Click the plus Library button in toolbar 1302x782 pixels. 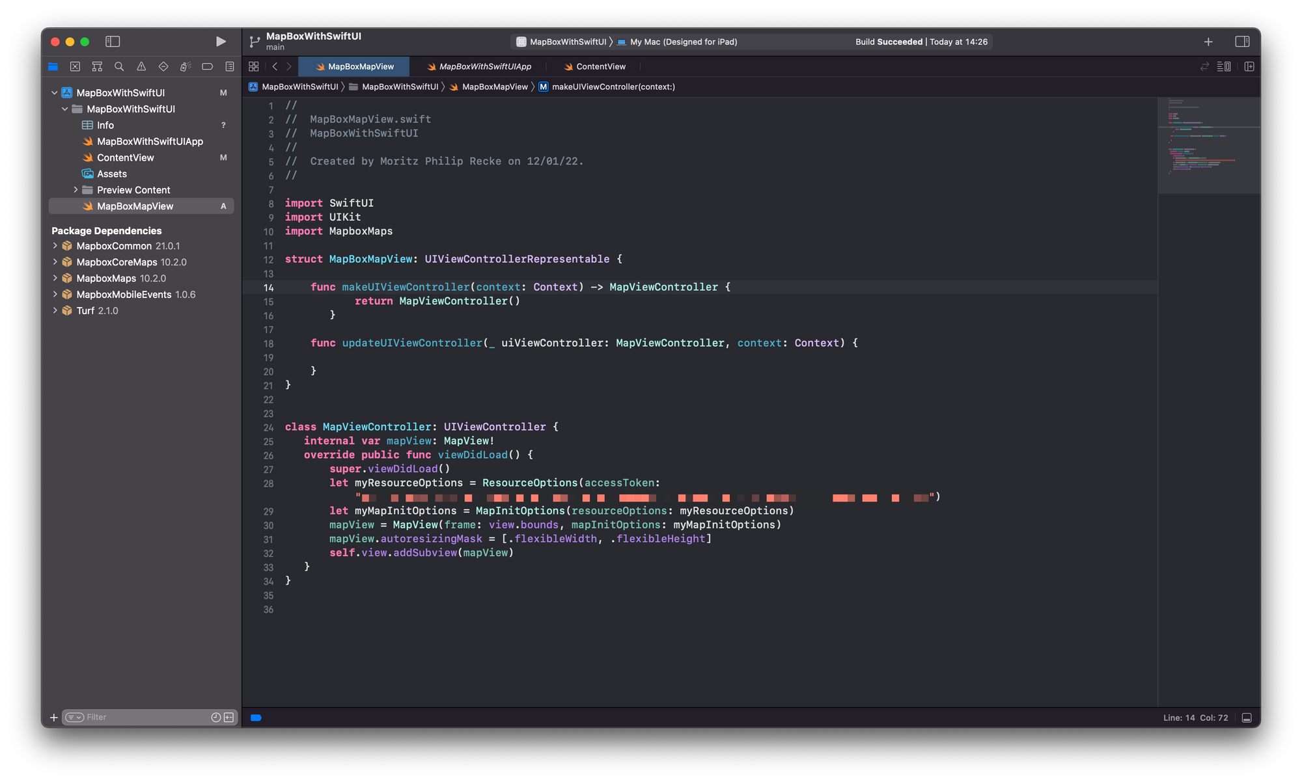(1208, 42)
